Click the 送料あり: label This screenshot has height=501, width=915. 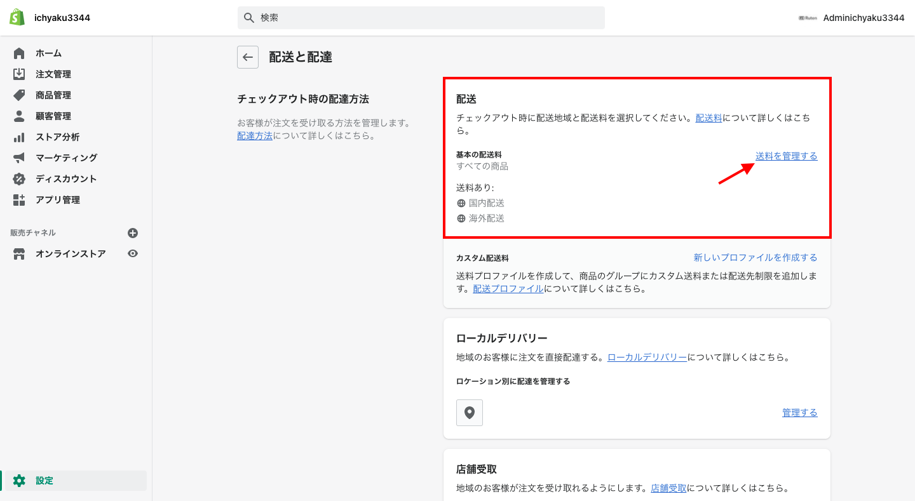[475, 188]
